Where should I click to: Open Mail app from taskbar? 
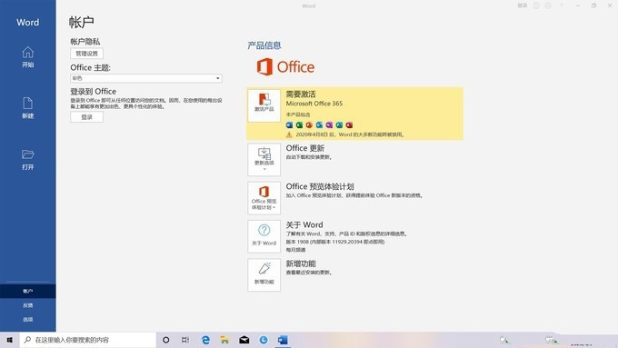click(x=244, y=340)
